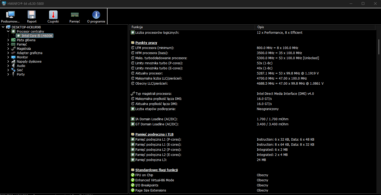
Task: Click the Funkcja column header
Action: [x=192, y=27]
